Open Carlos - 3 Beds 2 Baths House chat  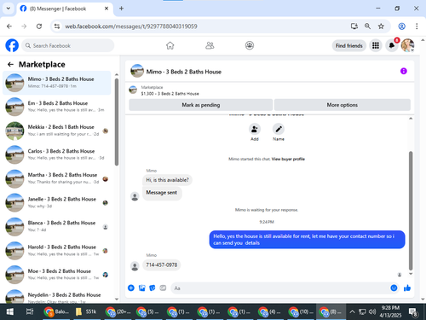tap(57, 154)
